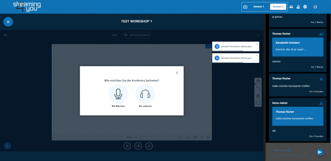331x161 pixels.
Task: Toggle the muted microphone button
Action: [127, 146]
